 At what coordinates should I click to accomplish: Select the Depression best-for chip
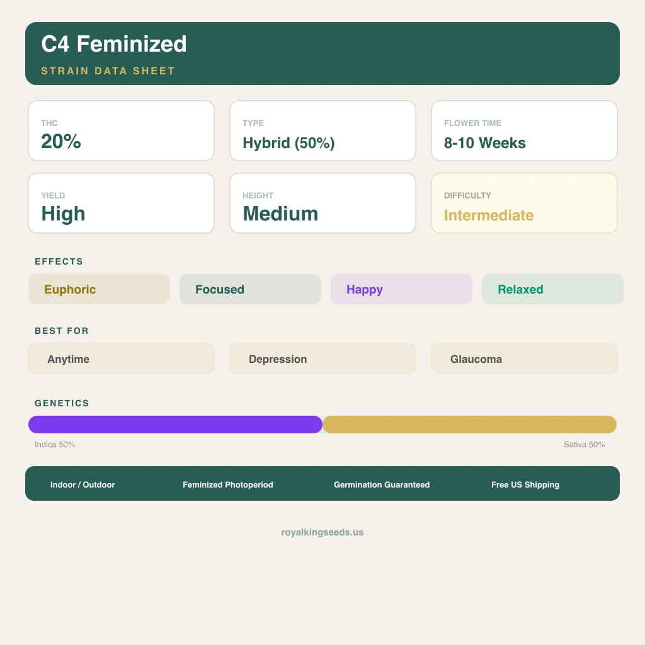(x=322, y=358)
